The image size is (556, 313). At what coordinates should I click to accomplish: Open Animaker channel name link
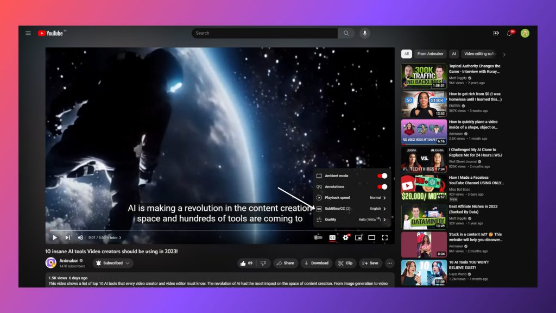69,260
